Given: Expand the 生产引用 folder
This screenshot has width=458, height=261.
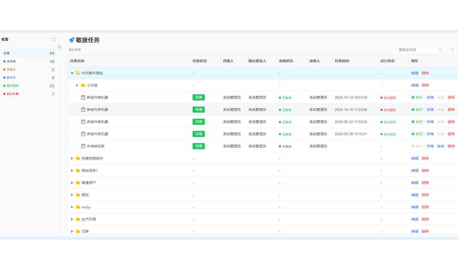Looking at the screenshot, I should coord(72,219).
